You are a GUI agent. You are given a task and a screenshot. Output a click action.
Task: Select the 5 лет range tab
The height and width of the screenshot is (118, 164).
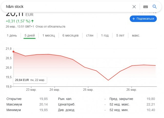pyautogui.click(x=120, y=36)
